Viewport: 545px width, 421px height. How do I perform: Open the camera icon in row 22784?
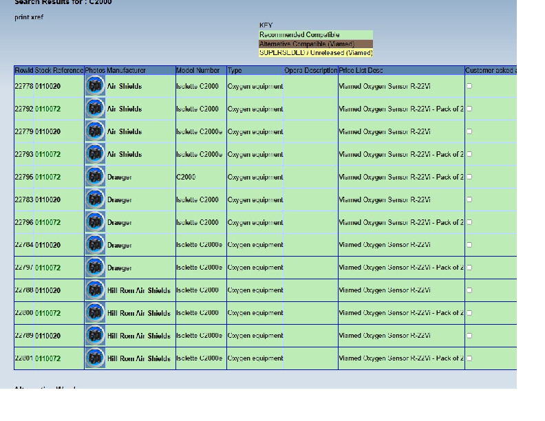click(95, 245)
